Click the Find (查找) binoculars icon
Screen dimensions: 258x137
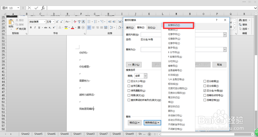pyautogui.click(x=240, y=20)
